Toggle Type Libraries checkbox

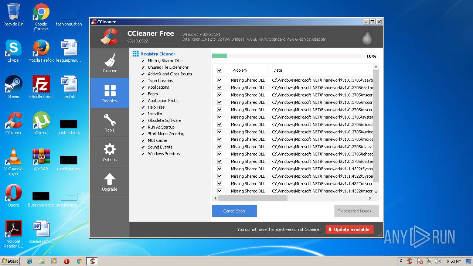click(x=143, y=81)
